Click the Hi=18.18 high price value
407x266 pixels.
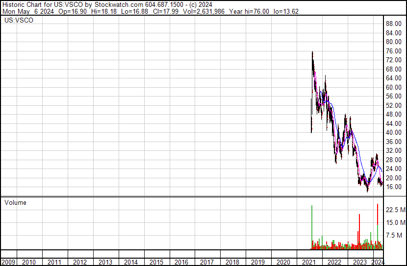click(104, 11)
